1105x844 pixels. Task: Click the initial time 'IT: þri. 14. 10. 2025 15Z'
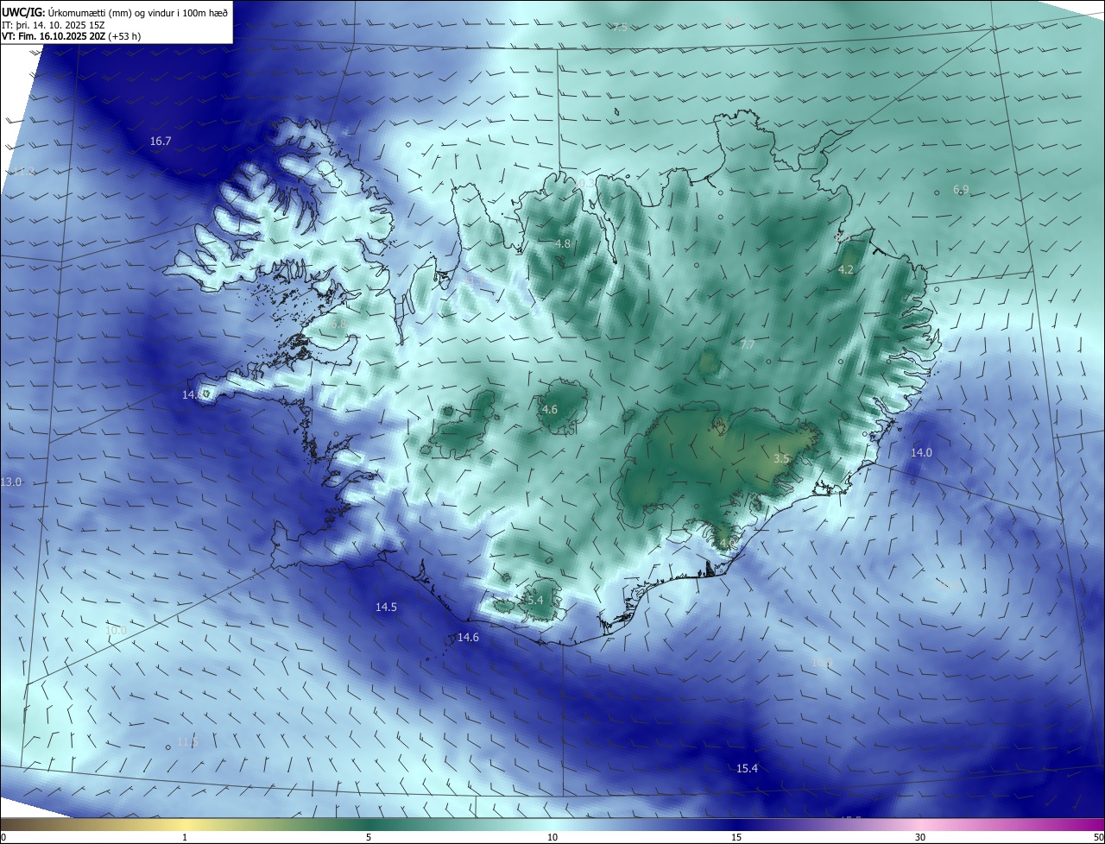point(54,25)
